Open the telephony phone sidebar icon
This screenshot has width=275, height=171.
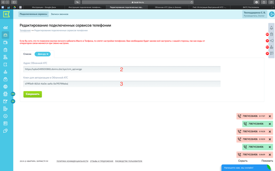click(5, 35)
